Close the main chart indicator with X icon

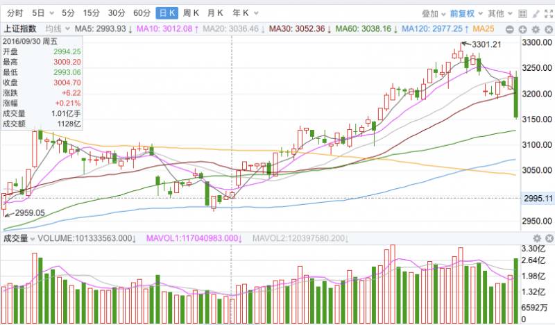click(549, 29)
